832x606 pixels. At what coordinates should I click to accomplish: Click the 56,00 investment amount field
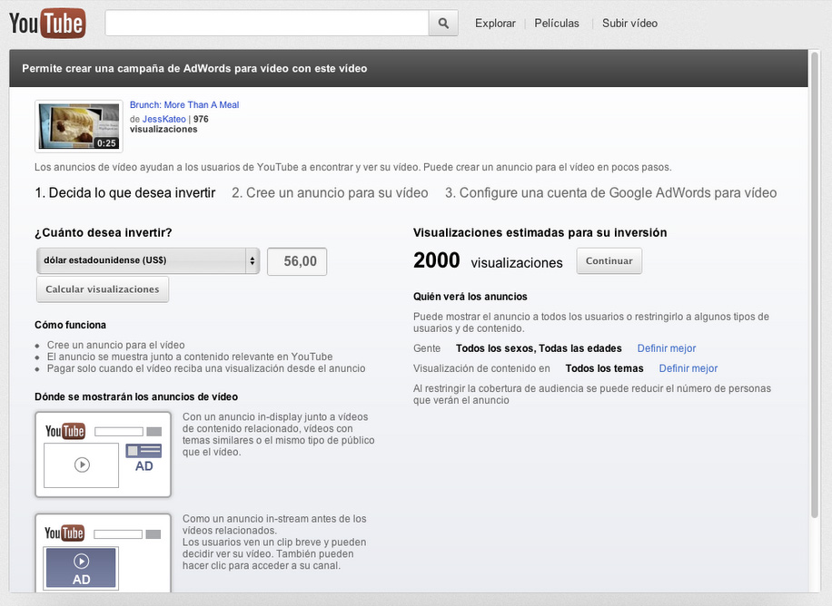click(x=297, y=261)
